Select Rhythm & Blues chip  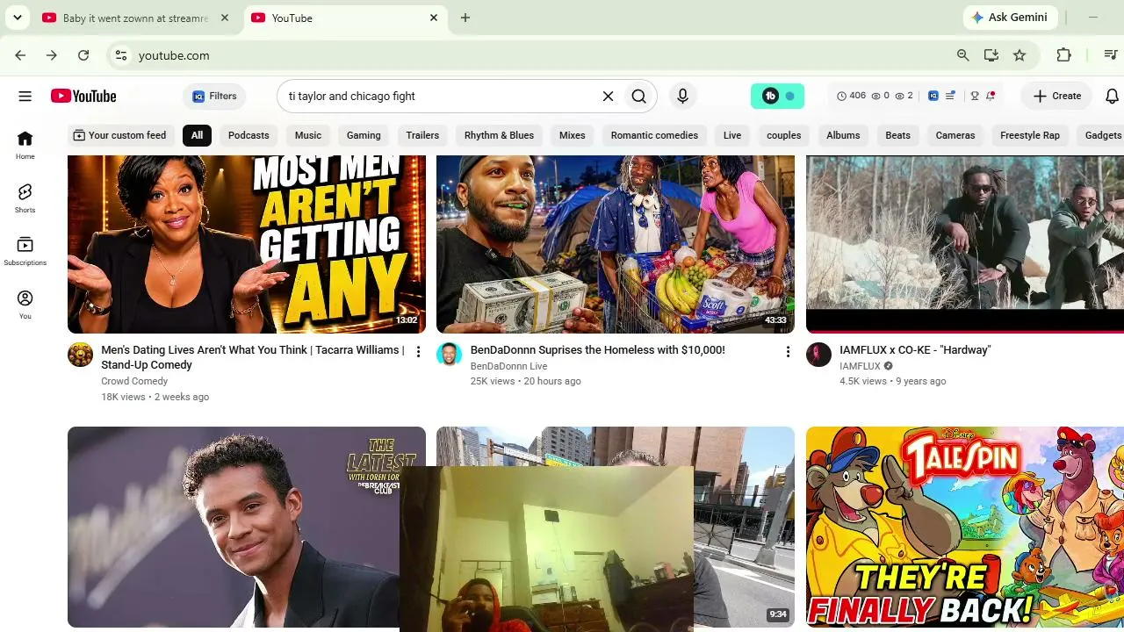pyautogui.click(x=499, y=135)
